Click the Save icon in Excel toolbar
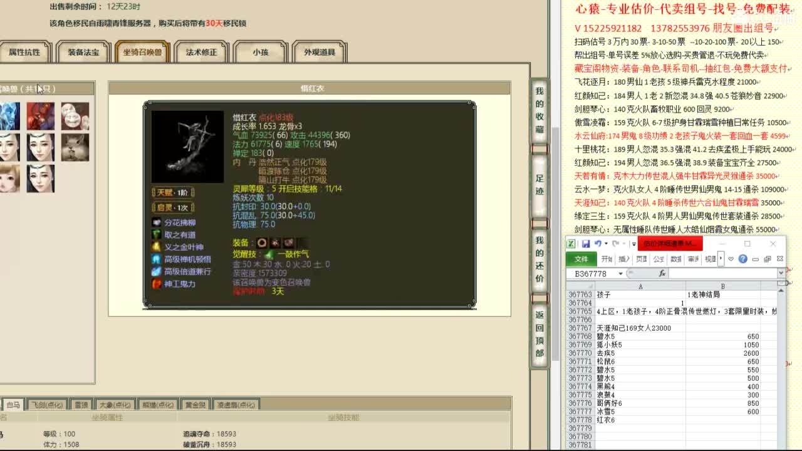Viewport: 802px width, 451px height. click(586, 244)
